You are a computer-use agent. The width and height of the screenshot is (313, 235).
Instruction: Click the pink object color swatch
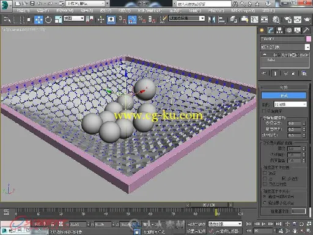click(x=309, y=39)
